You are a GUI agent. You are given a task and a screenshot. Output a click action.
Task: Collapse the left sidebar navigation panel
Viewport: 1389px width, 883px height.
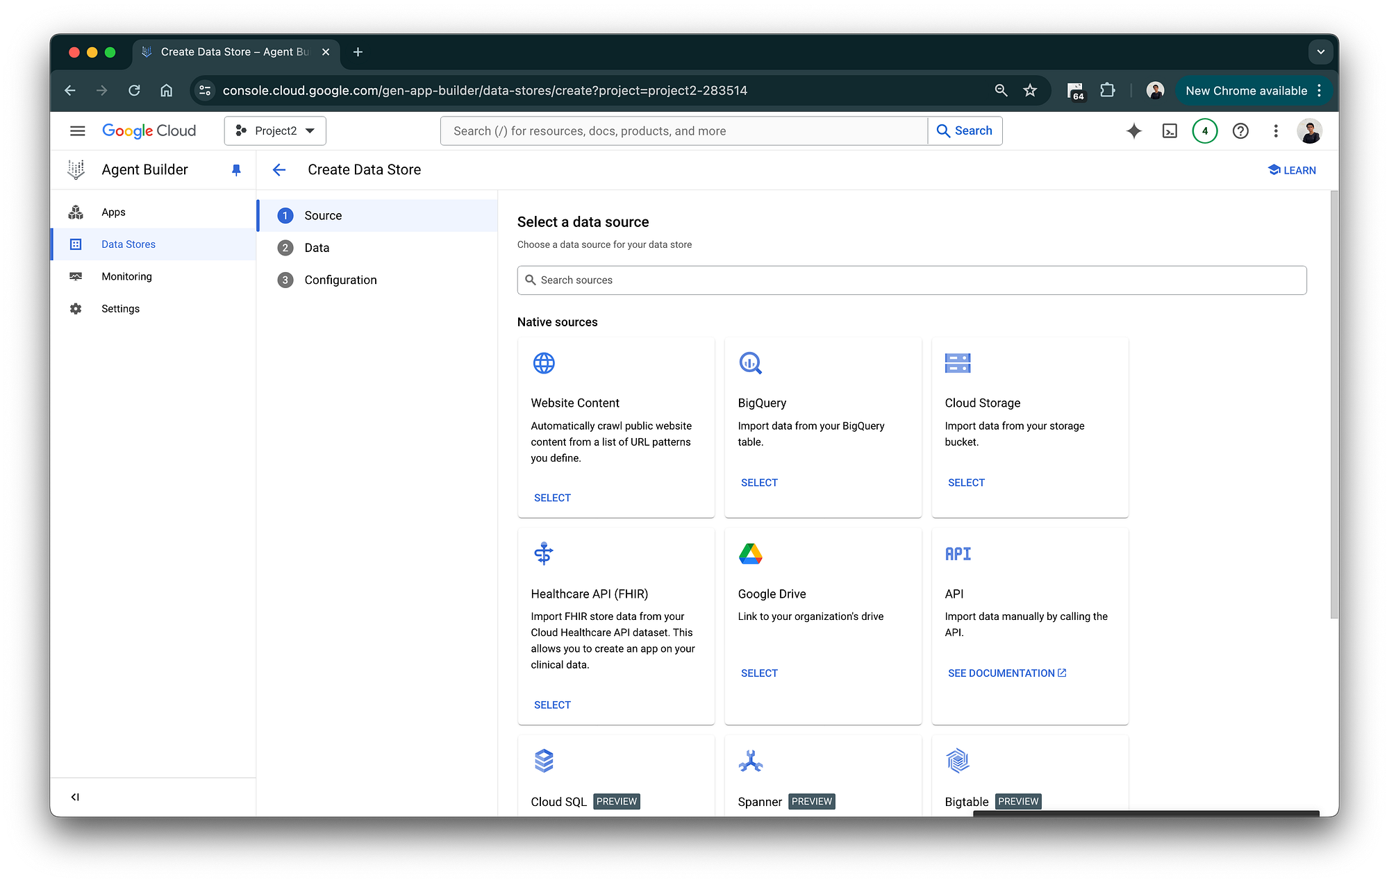[x=75, y=797]
